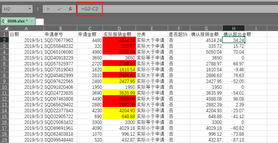Select row 19 header
This screenshot has width=278, height=143.
pyautogui.click(x=4, y=140)
